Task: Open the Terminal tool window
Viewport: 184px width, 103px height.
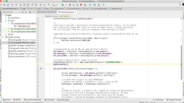Action: pyautogui.click(x=49, y=100)
